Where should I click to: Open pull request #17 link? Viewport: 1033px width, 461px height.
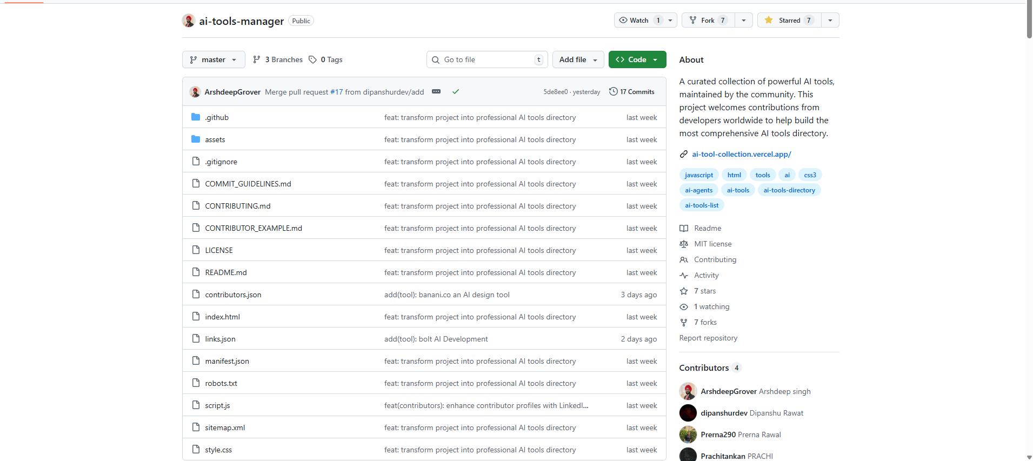[336, 92]
